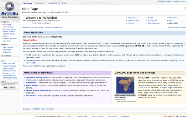The image size is (188, 117).
Task: Open SEO methods under semantic
Action: coord(8,47)
